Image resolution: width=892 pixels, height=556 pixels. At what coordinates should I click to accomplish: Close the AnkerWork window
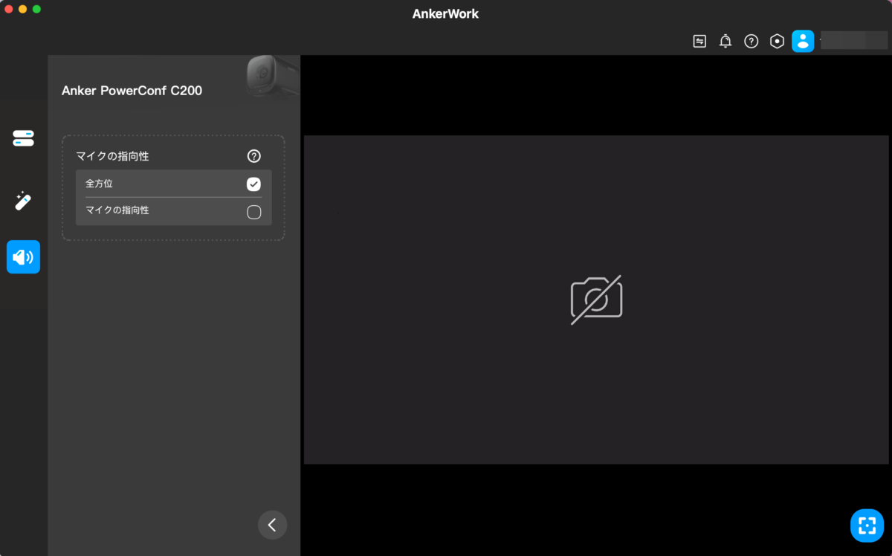point(9,9)
